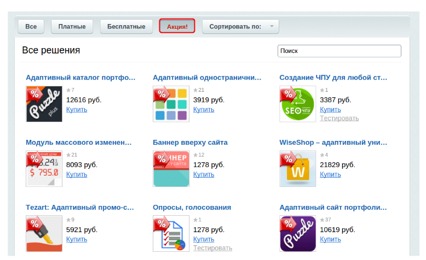Viewport: 426px width, 260px height.
Task: Open the WiseShop shopping bag icon
Action: (298, 169)
